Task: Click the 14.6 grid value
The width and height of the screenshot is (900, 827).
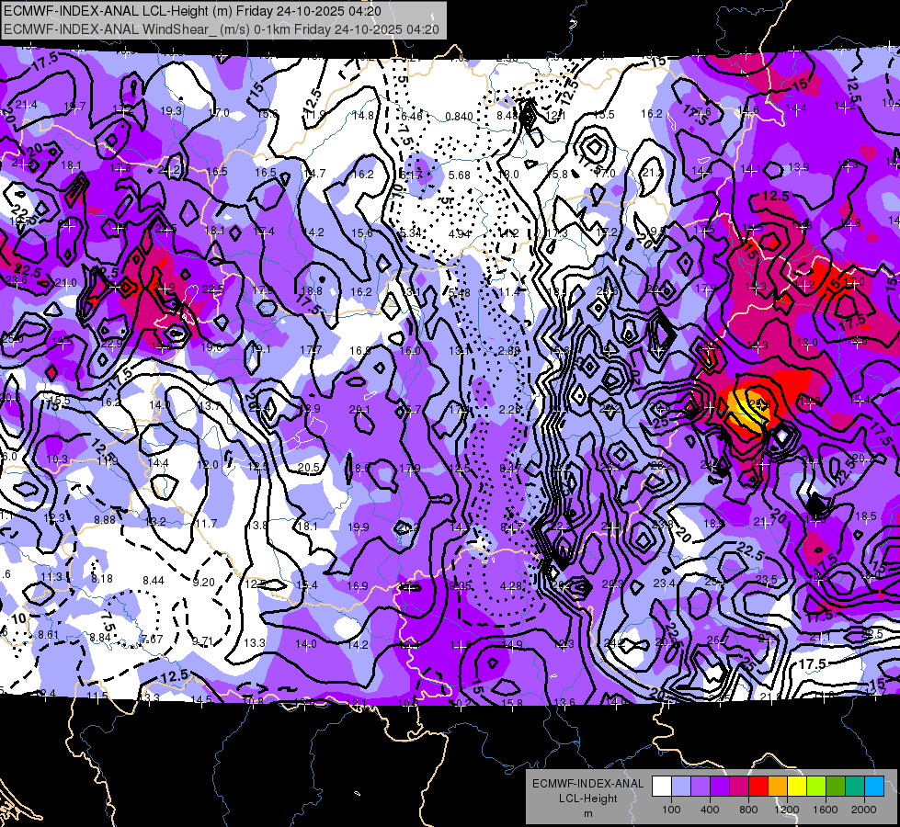Action: [748, 109]
